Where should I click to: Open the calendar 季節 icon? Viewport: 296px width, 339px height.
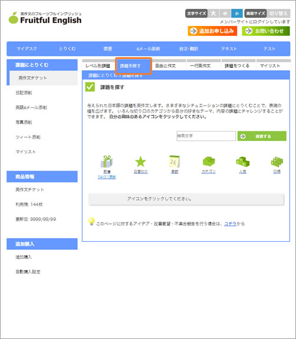[x=175, y=162]
